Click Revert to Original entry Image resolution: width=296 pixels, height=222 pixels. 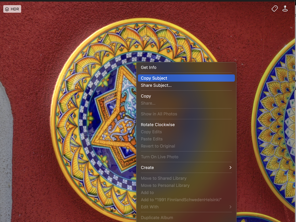[186, 146]
